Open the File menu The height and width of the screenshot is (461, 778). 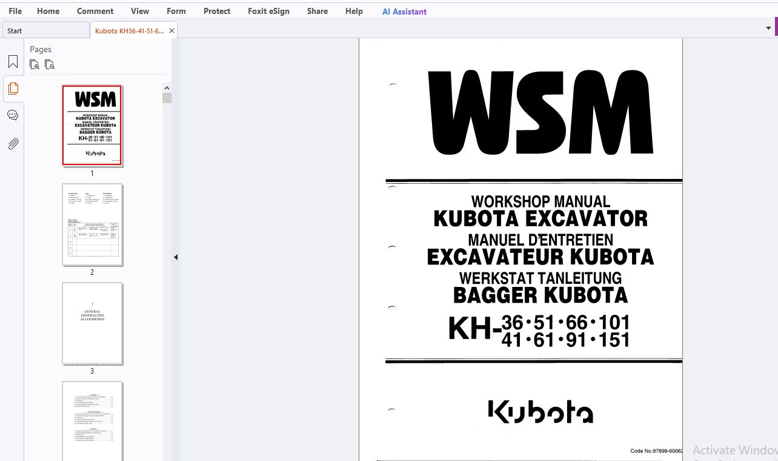(15, 11)
